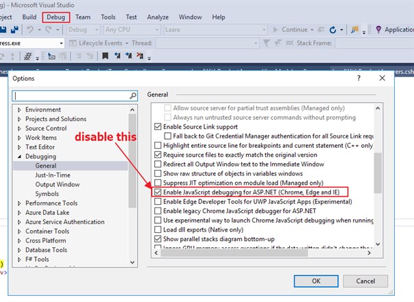Click the Continue play icon
This screenshot has height=302, width=414.
tap(275, 29)
